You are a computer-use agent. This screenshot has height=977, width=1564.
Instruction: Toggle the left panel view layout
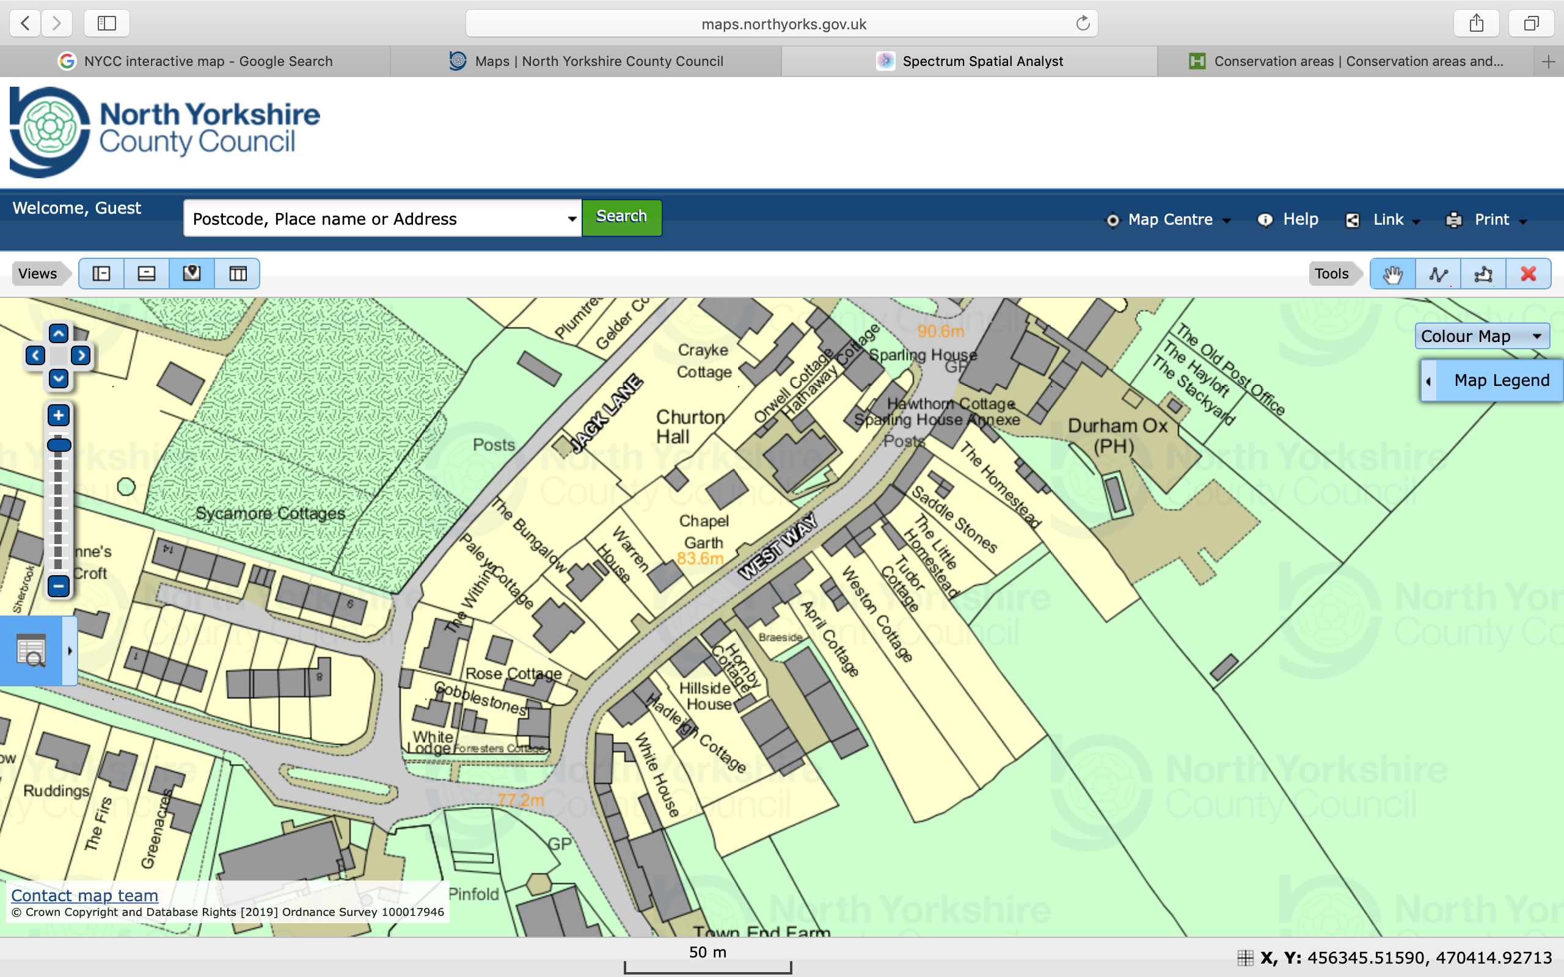point(101,274)
